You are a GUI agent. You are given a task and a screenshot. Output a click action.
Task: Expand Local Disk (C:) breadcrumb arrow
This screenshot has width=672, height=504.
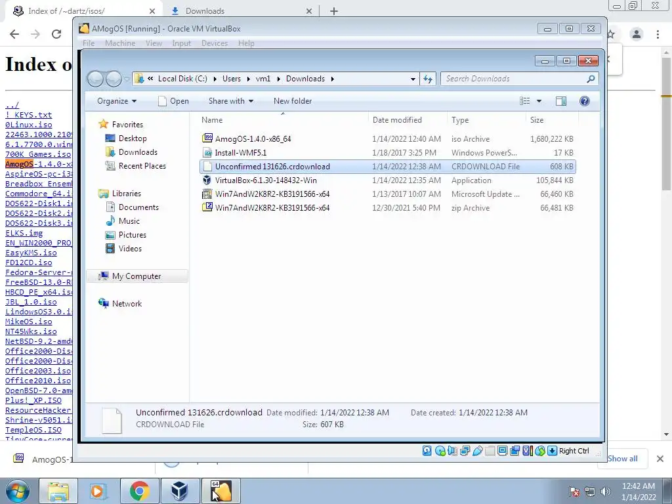pos(215,79)
